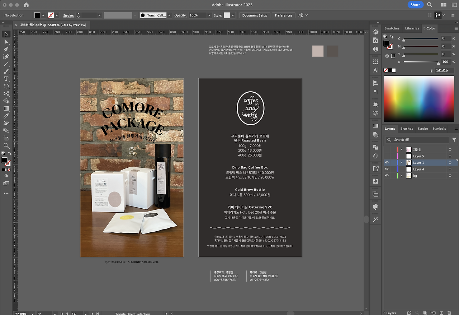459x315 pixels.
Task: Open the Align panel icon in the dock
Action: pyautogui.click(x=375, y=83)
